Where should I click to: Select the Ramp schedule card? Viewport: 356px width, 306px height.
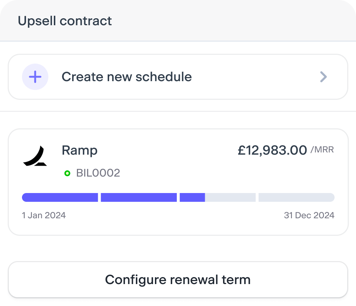coord(178,182)
